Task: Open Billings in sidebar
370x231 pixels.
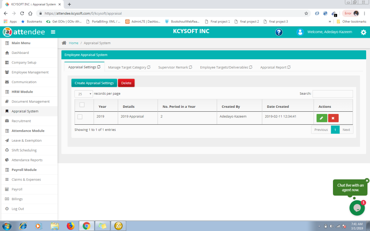Action: point(29,199)
